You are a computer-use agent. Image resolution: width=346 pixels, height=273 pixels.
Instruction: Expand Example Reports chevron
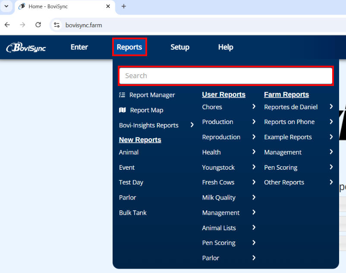pyautogui.click(x=331, y=137)
